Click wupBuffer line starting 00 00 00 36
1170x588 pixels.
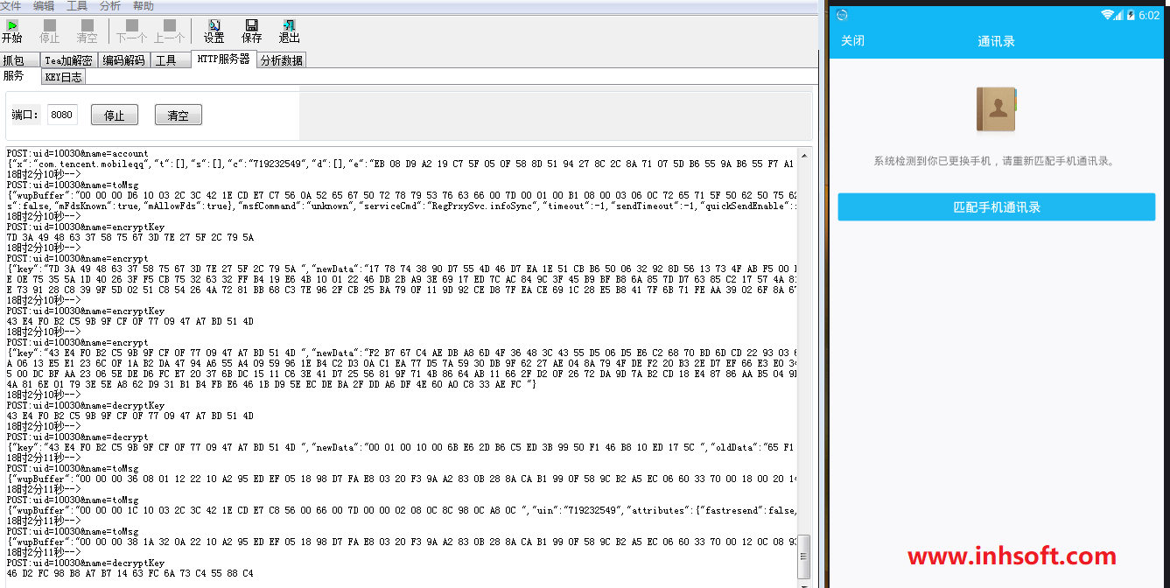point(402,479)
